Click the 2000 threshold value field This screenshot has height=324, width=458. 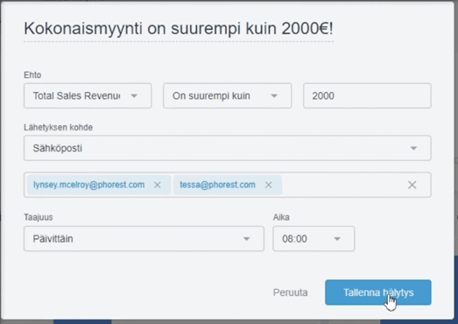(x=367, y=95)
